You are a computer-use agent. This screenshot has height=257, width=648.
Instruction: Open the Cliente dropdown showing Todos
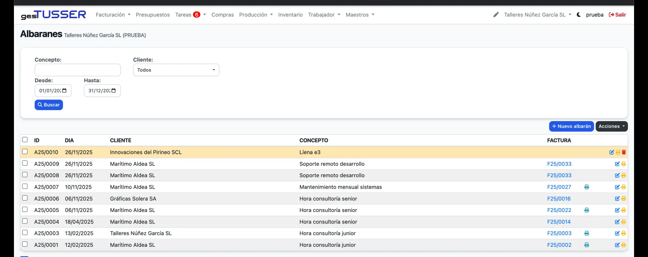(x=176, y=70)
